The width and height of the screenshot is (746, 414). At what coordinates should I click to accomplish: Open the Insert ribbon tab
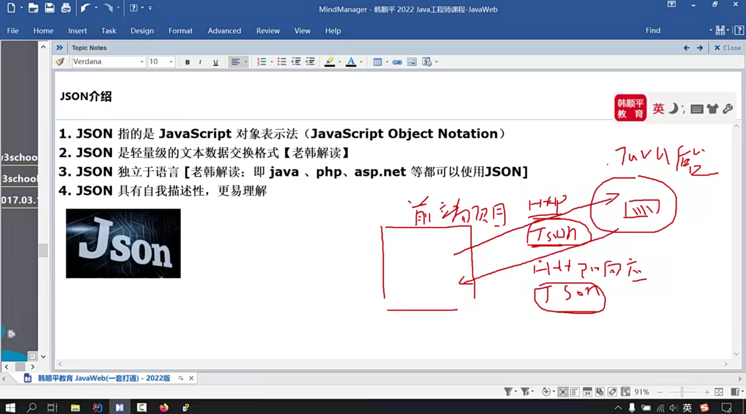(x=77, y=31)
